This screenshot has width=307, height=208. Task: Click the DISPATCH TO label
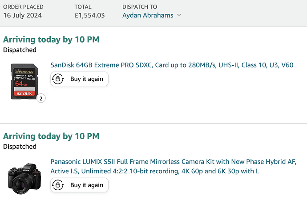[140, 7]
